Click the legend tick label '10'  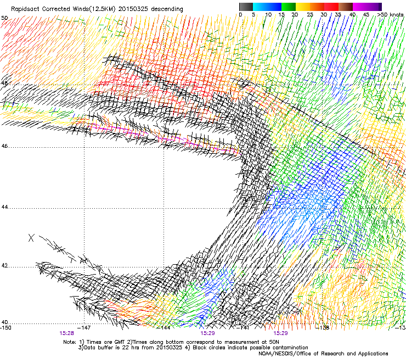point(268,15)
